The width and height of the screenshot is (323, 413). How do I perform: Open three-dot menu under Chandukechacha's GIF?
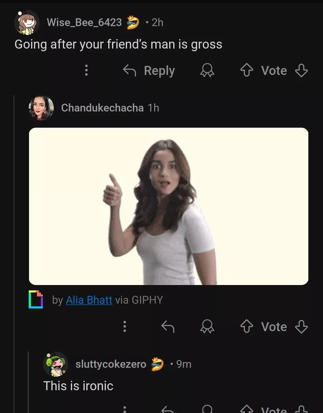coord(125,326)
